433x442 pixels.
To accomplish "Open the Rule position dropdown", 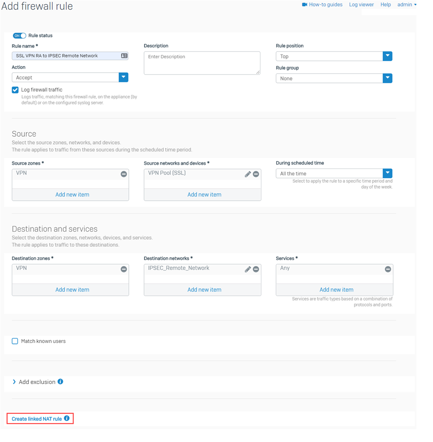I will coord(387,56).
